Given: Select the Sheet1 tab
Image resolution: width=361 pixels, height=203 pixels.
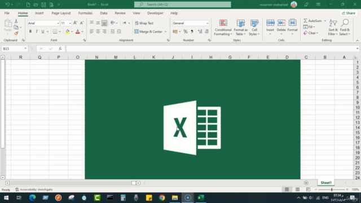Looking at the screenshot, I should [x=326, y=183].
